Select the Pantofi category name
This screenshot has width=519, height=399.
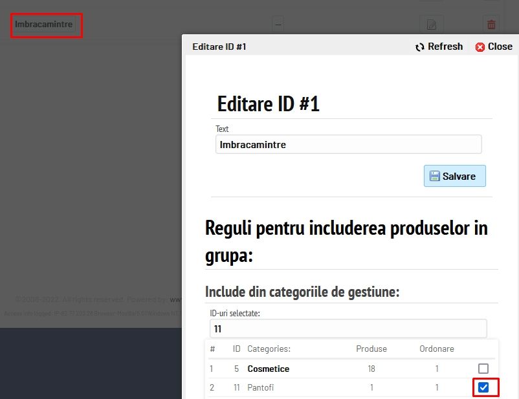pos(261,387)
